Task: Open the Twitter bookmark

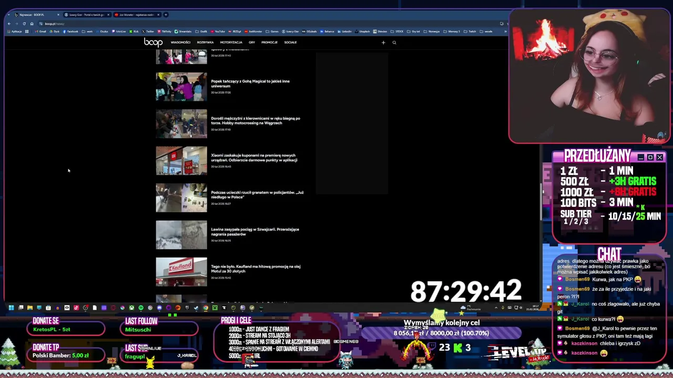Action: point(148,31)
